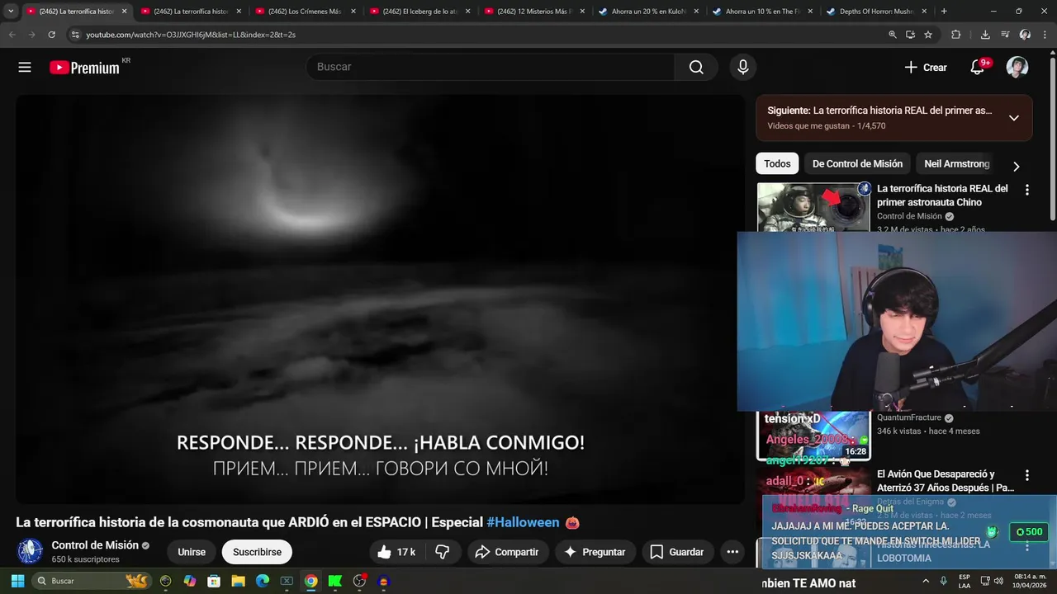Click the Windows taskbar Buscar search box
Image resolution: width=1057 pixels, height=594 pixels.
[x=92, y=581]
